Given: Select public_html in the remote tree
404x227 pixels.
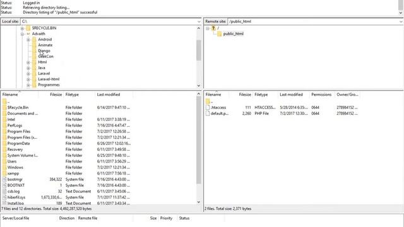Looking at the screenshot, I should pyautogui.click(x=233, y=33).
